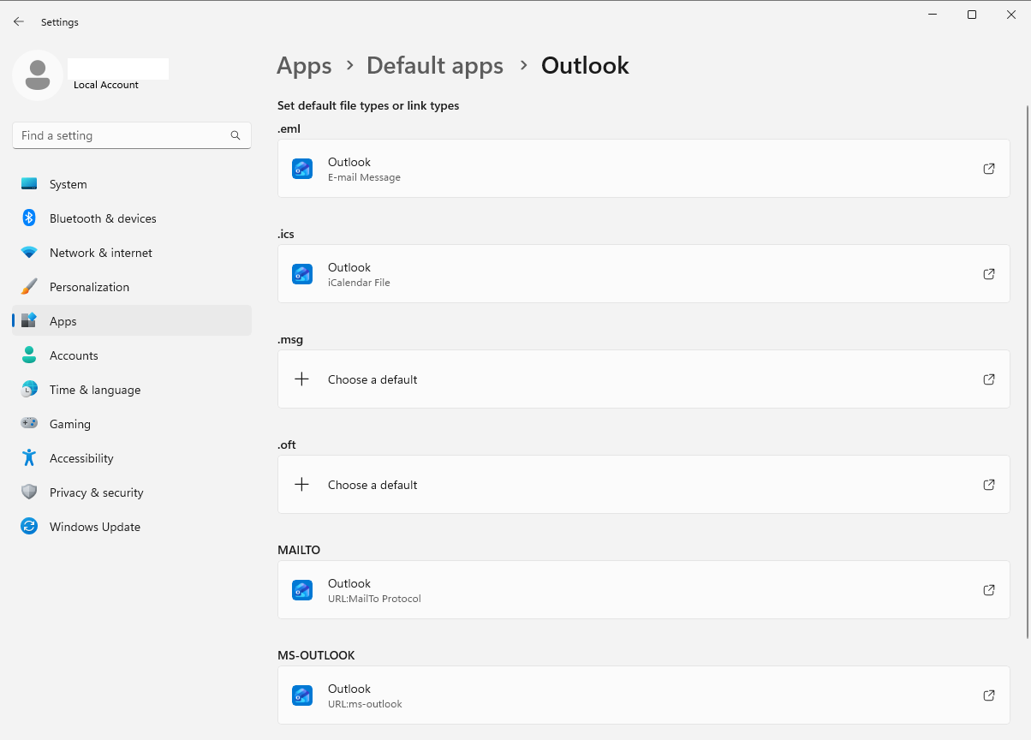Click the Accounts person icon in sidebar
The height and width of the screenshot is (740, 1031).
29,355
